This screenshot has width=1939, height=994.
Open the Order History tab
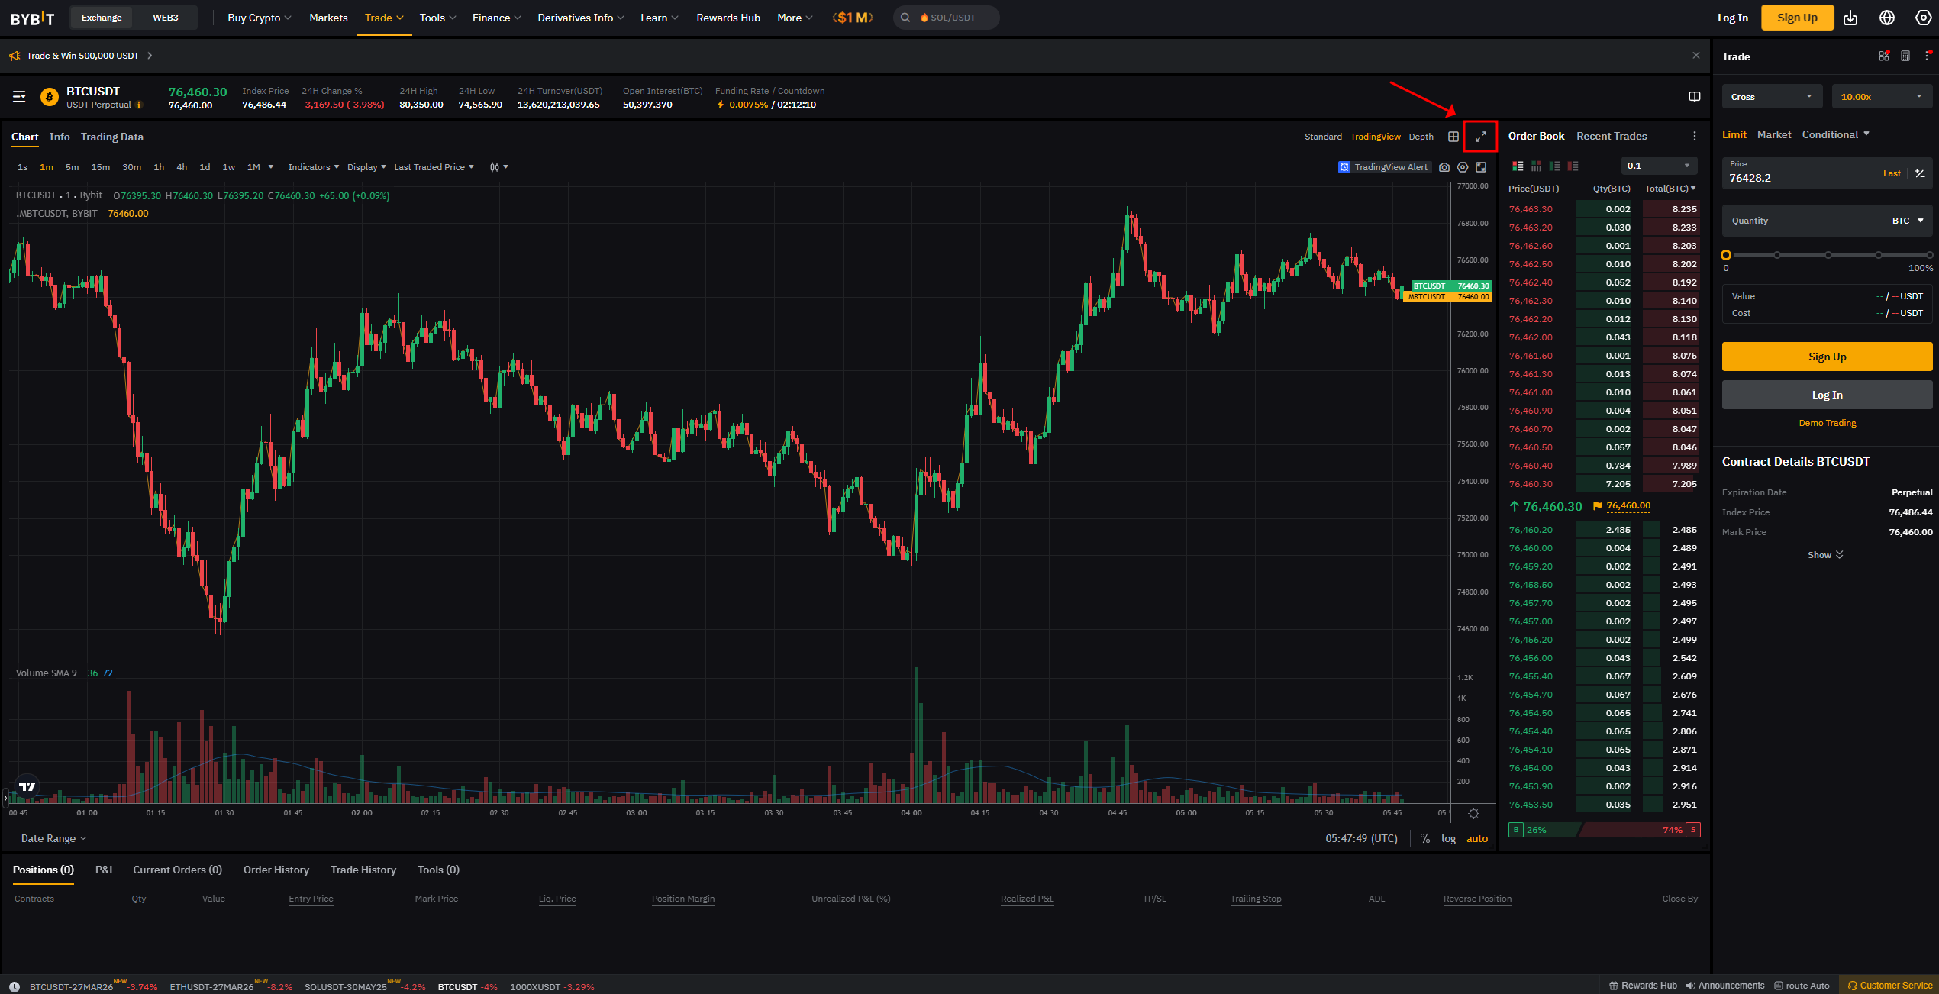[276, 870]
